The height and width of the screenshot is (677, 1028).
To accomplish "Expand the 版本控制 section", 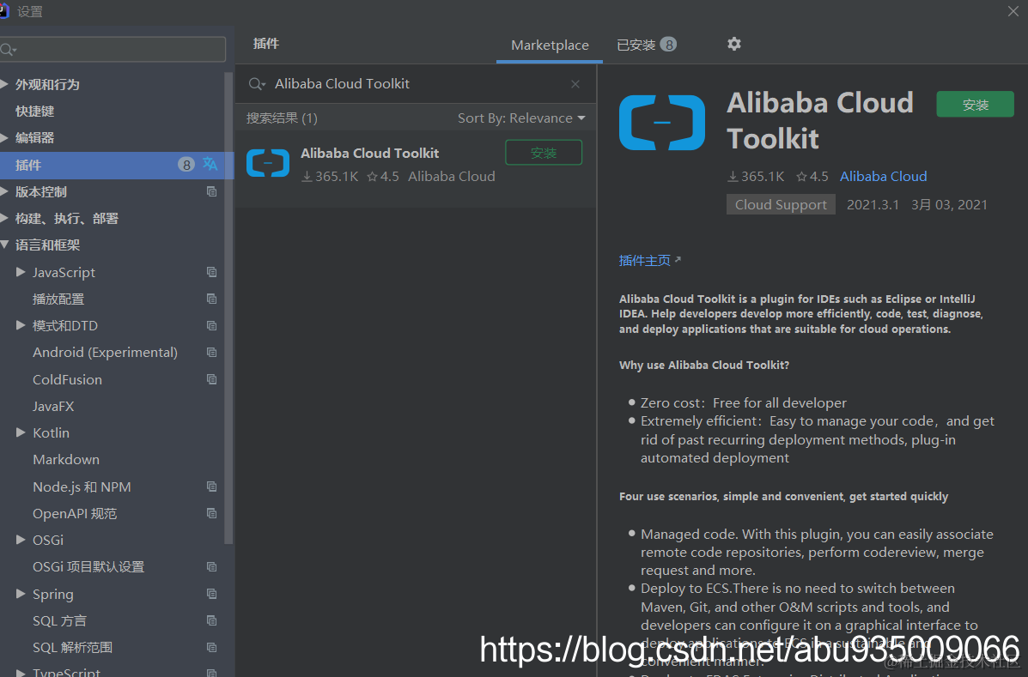I will coord(4,191).
